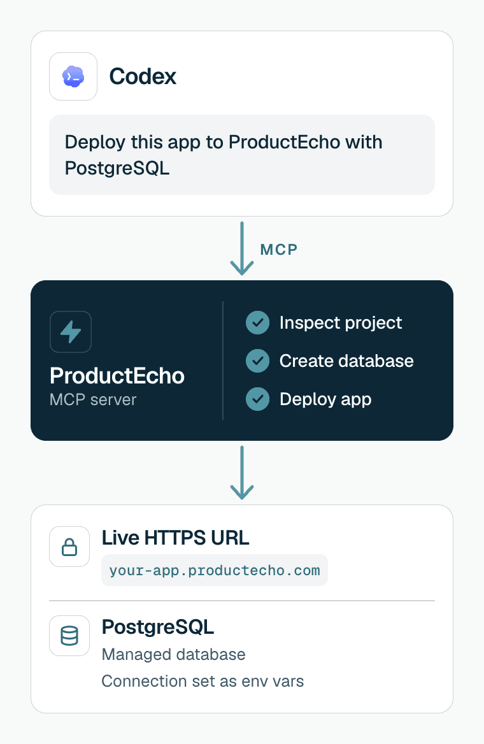Click the 'Live HTTPS URL' heading
Screen dimensions: 484x744
coord(176,538)
